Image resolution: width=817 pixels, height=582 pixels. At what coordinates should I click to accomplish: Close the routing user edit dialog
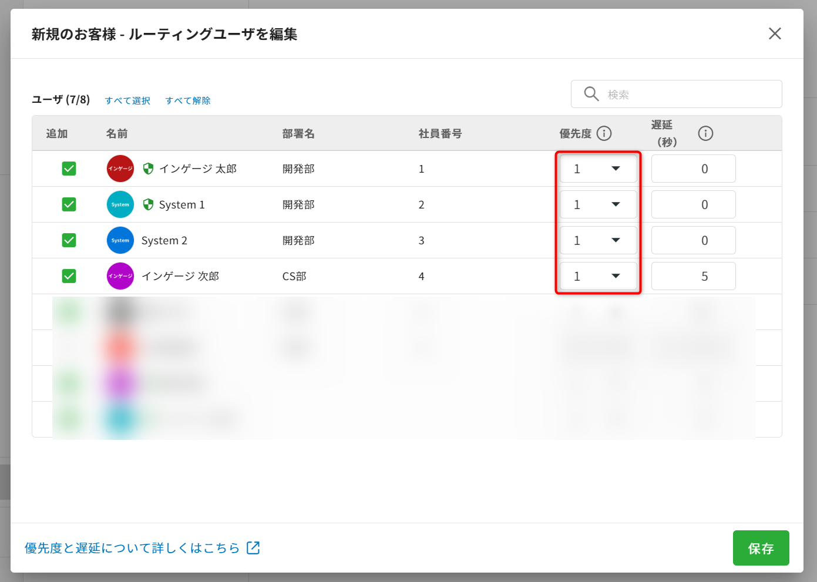click(x=775, y=33)
